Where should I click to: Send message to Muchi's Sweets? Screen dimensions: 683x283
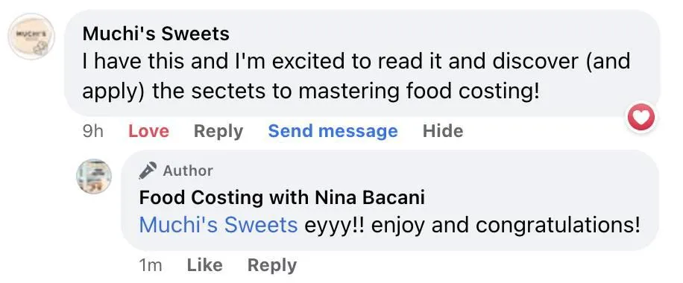coord(333,131)
